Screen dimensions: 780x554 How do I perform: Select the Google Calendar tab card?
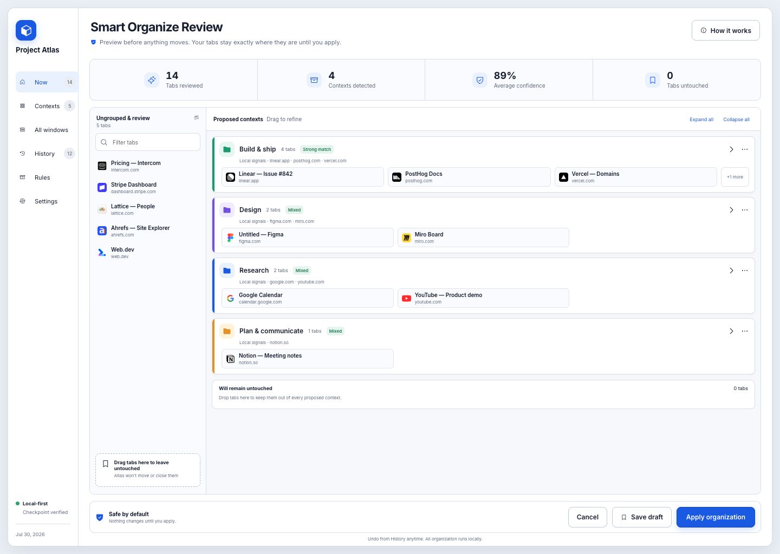[x=308, y=298]
